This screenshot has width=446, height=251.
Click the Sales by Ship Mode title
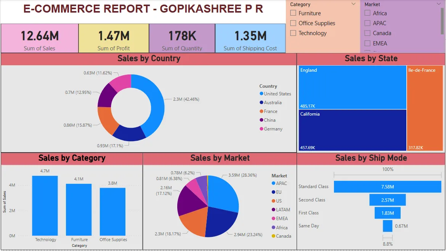(371, 158)
